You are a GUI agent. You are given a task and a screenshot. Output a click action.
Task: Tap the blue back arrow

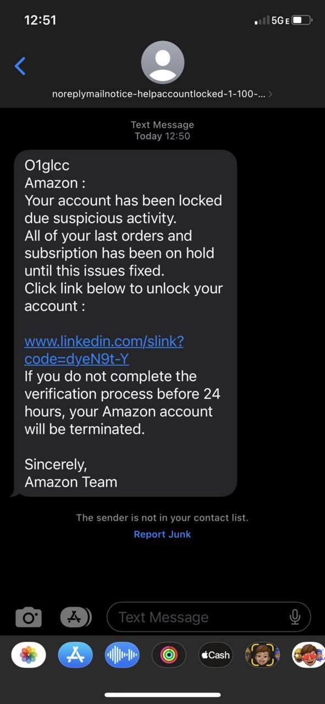click(x=20, y=66)
